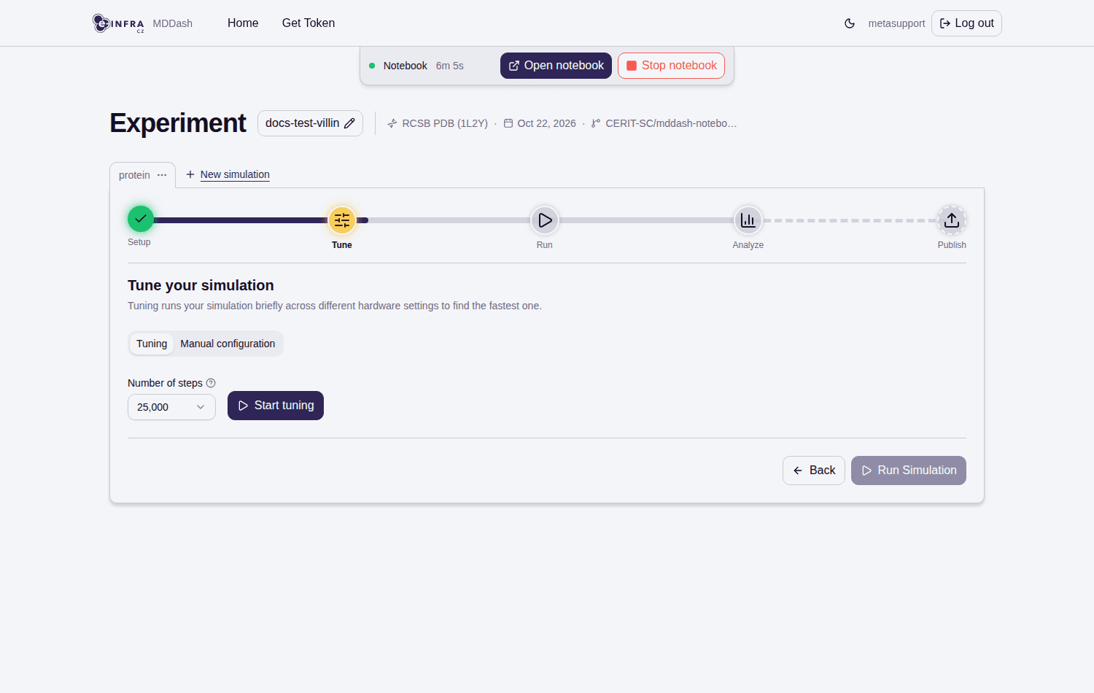Click the e-INFRA CZ logo
The height and width of the screenshot is (693, 1094).
(x=118, y=23)
